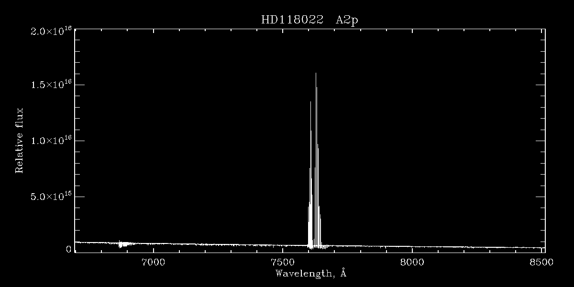This screenshot has height=287, width=574.
Task: Click the y-axis tick label "0"
Action: pyautogui.click(x=69, y=249)
